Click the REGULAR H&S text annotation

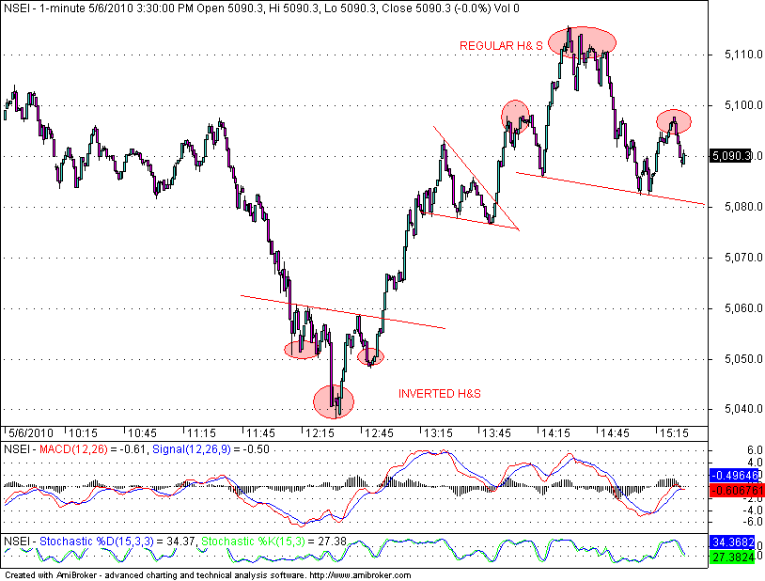pyautogui.click(x=502, y=45)
